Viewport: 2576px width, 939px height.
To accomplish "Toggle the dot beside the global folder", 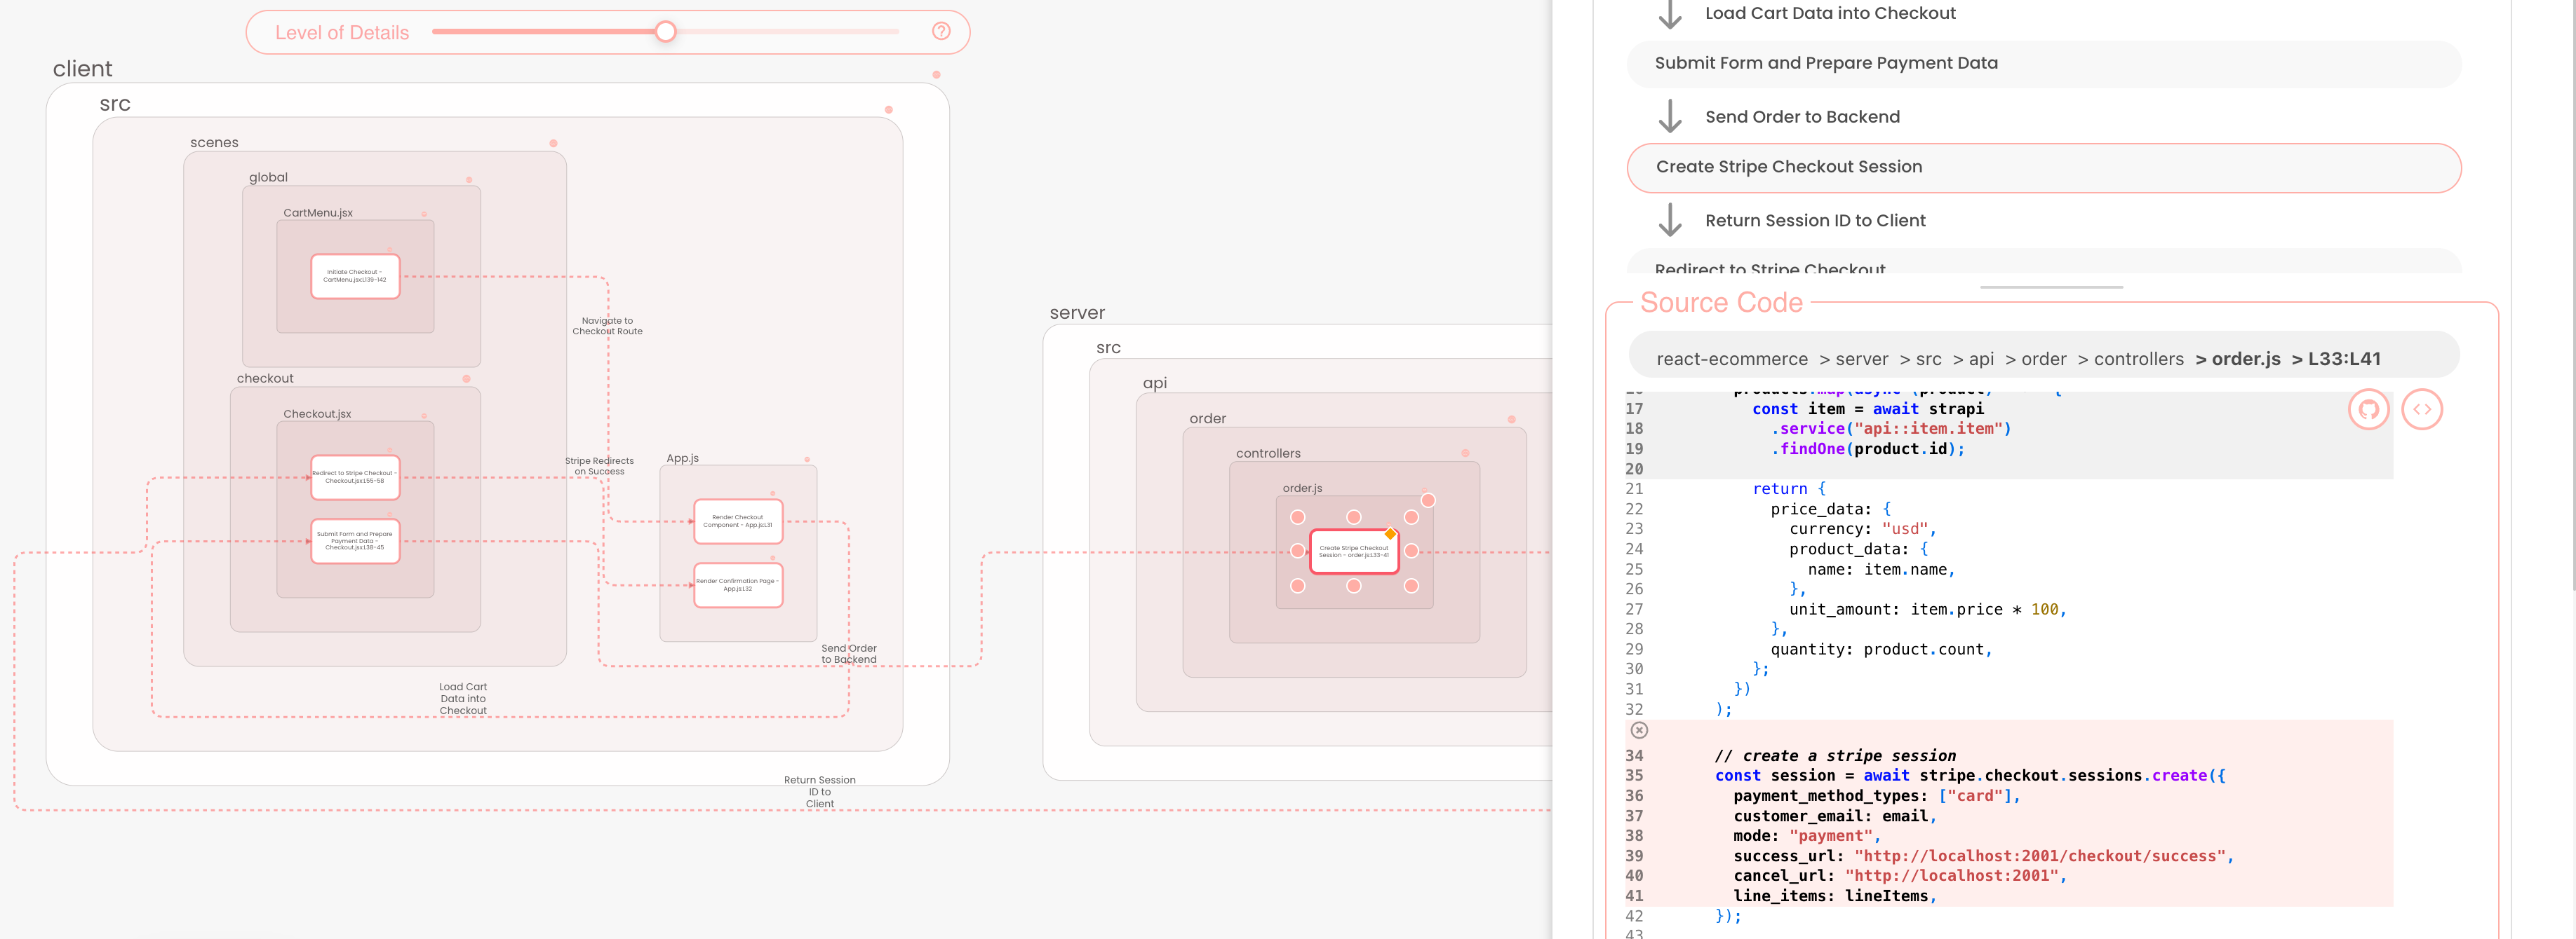I will click(x=469, y=180).
